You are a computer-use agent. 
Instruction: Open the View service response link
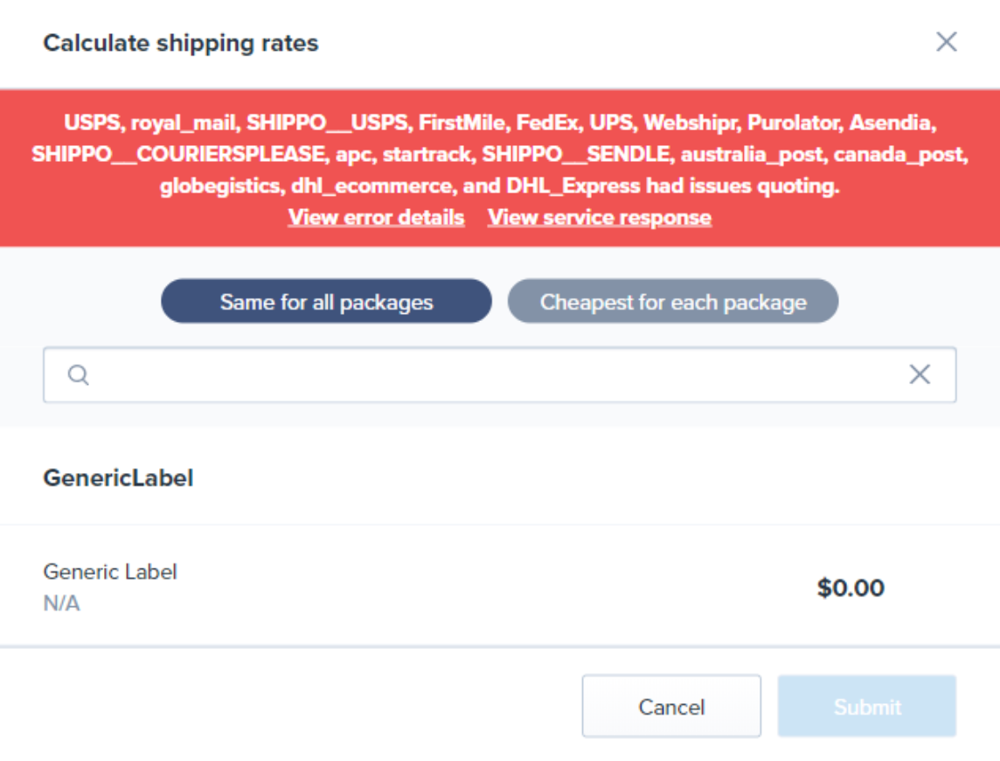(599, 217)
